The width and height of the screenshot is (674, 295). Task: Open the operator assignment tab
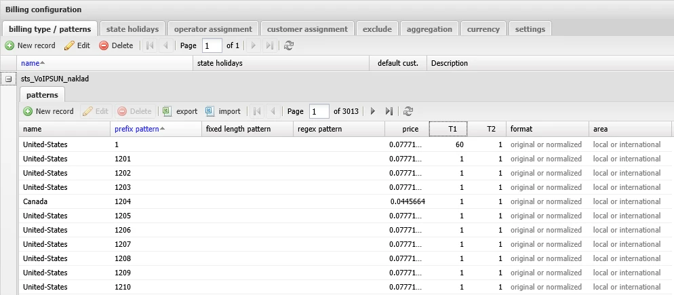(x=213, y=29)
